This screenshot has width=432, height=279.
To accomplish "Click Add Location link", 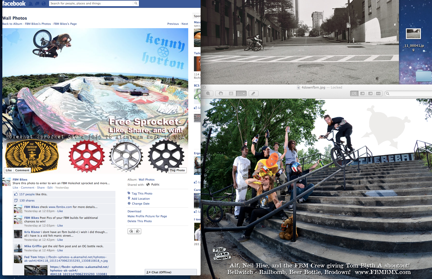I will (x=141, y=199).
